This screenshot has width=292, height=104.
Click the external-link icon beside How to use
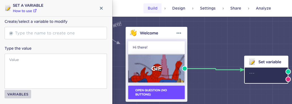coord(35,11)
